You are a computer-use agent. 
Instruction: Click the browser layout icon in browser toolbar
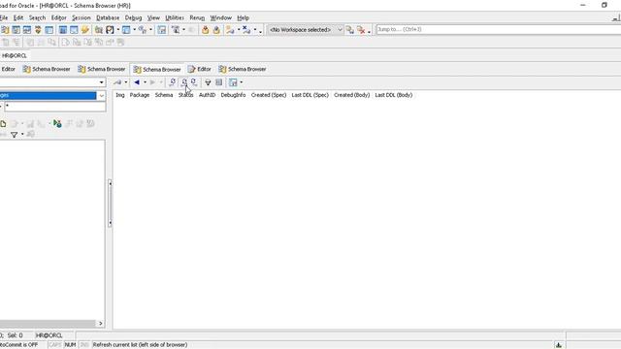pyautogui.click(x=233, y=82)
